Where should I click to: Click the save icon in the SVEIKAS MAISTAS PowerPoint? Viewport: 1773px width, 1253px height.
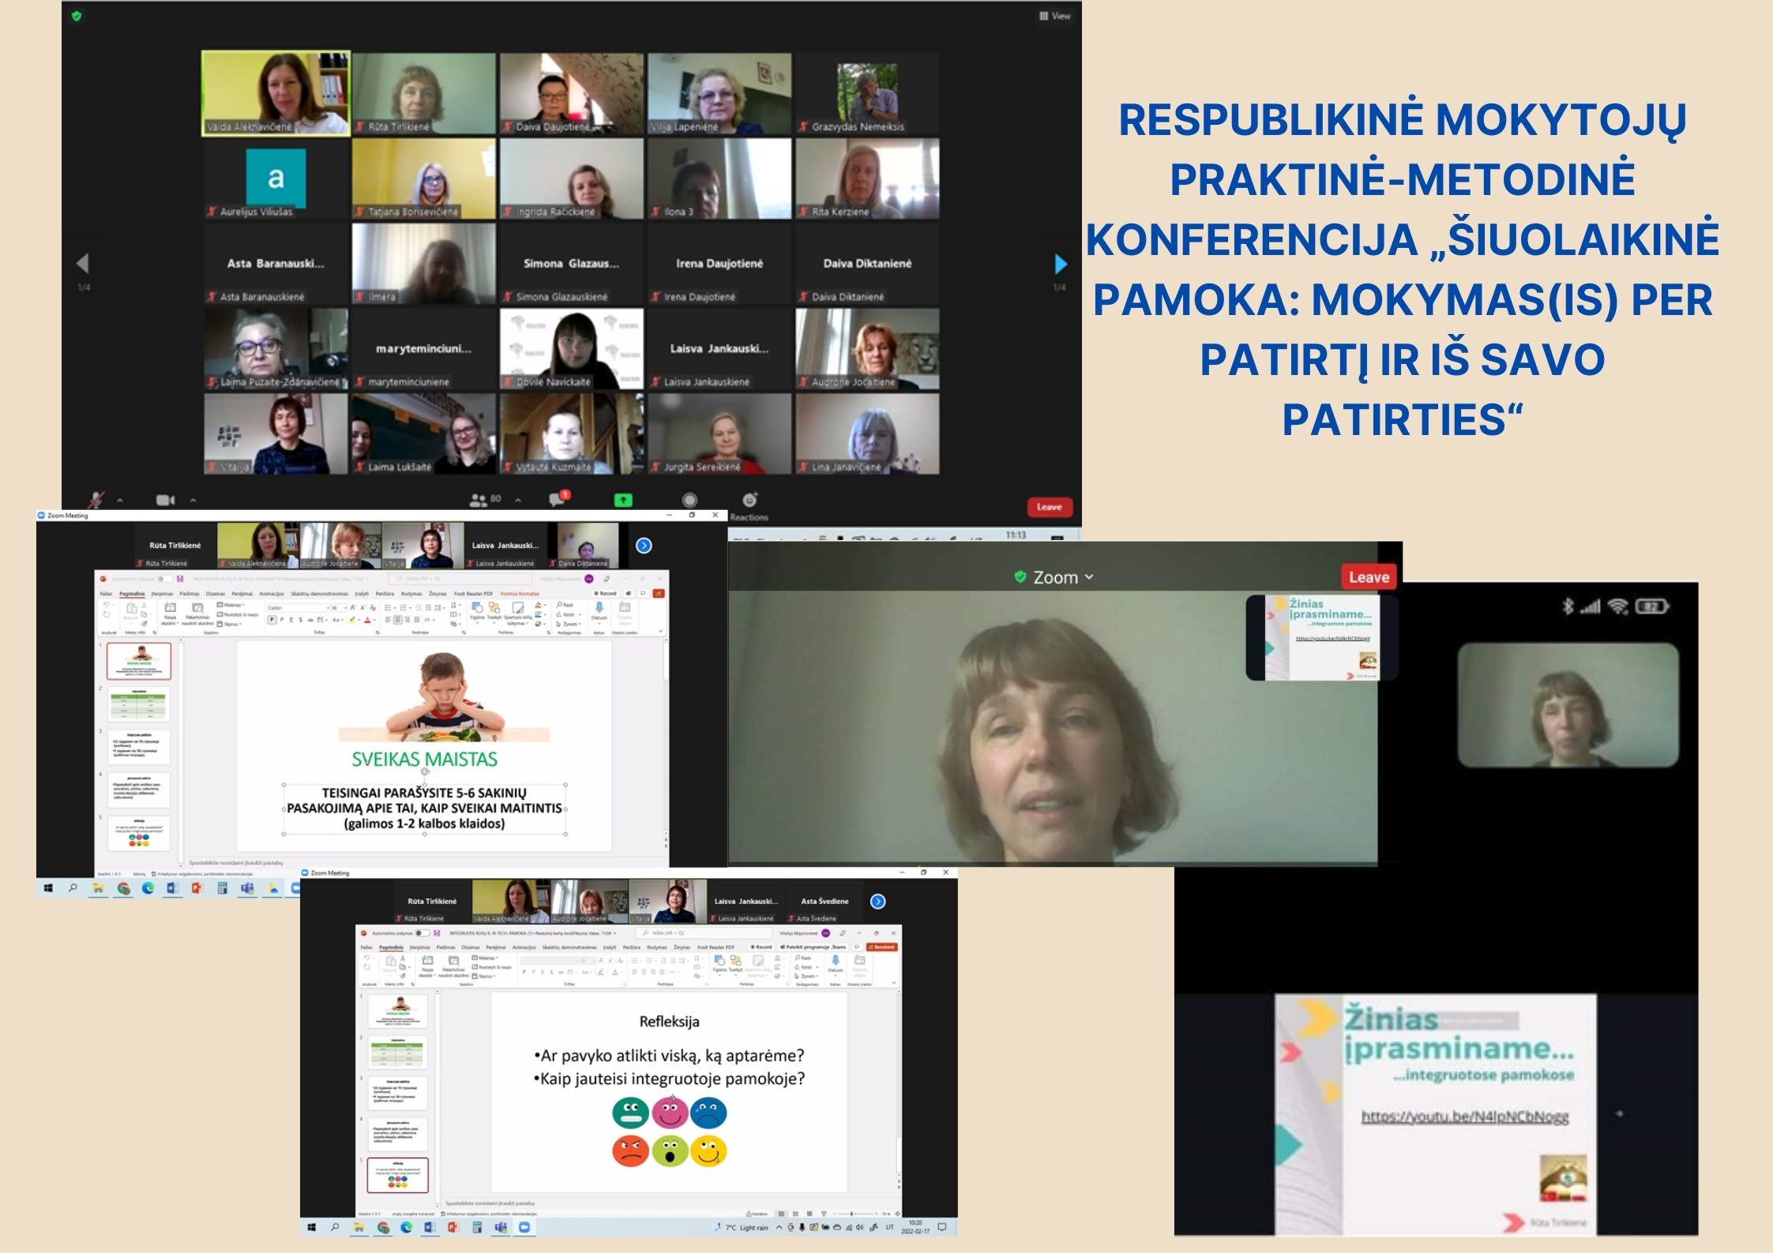pos(180,580)
